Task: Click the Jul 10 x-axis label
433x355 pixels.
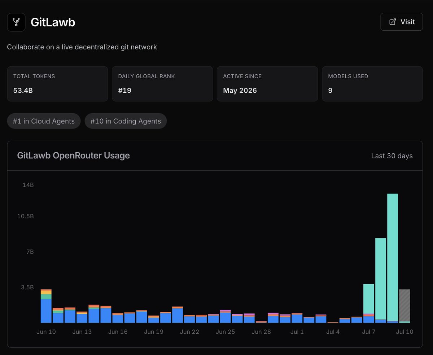Action: (404, 332)
